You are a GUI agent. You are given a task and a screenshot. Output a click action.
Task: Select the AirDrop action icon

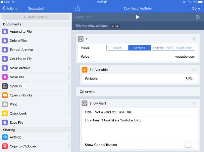[x=5, y=137]
